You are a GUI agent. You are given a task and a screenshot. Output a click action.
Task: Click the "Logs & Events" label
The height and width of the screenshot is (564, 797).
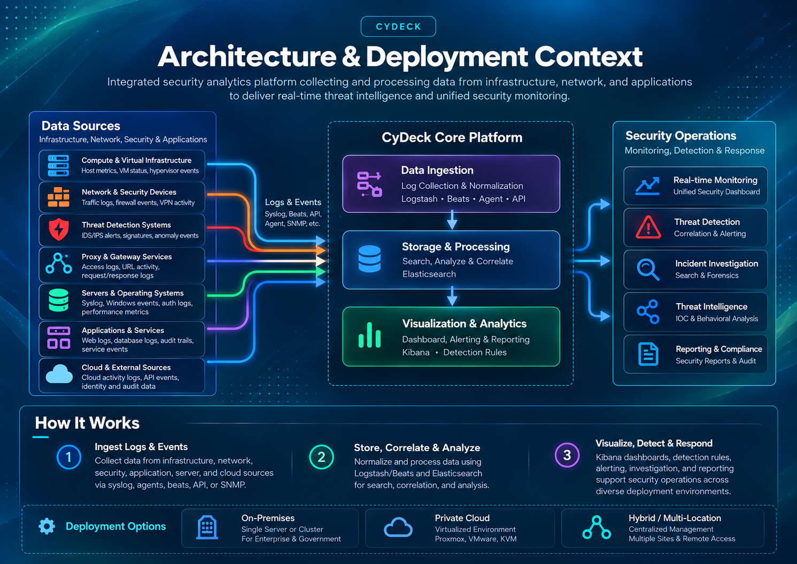coord(293,202)
